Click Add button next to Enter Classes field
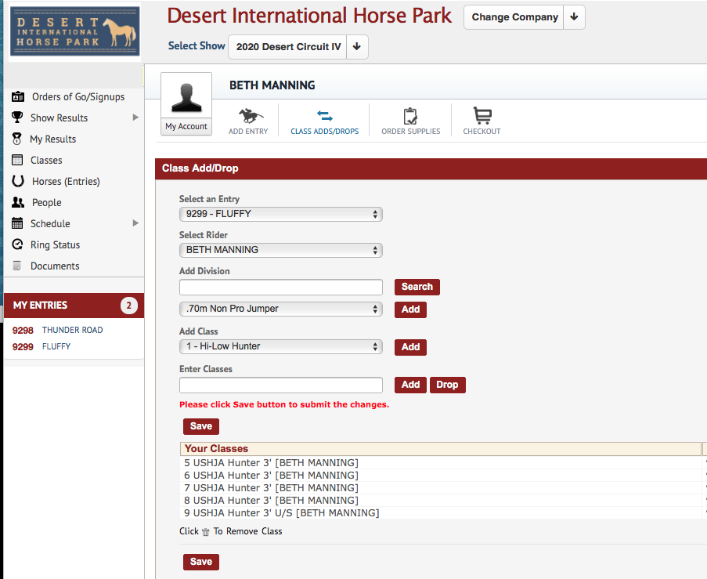 click(410, 385)
